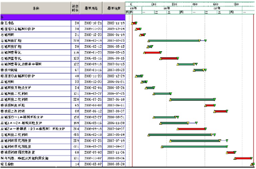256x169 pixels.
Task: Click the start date cell 2006-05-25
Action: pyautogui.click(x=91, y=146)
